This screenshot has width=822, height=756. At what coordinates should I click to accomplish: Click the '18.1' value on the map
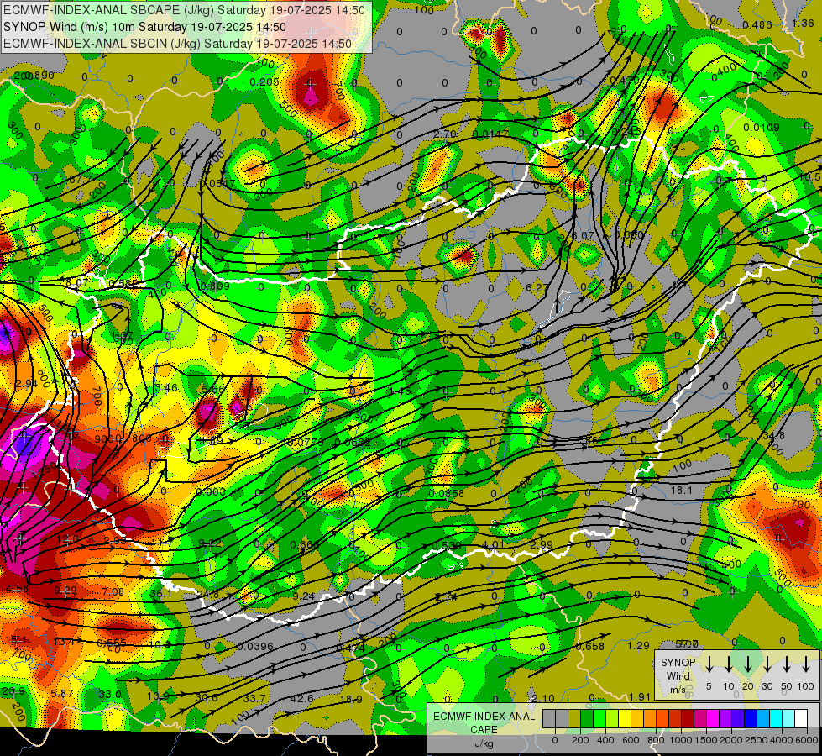point(682,490)
